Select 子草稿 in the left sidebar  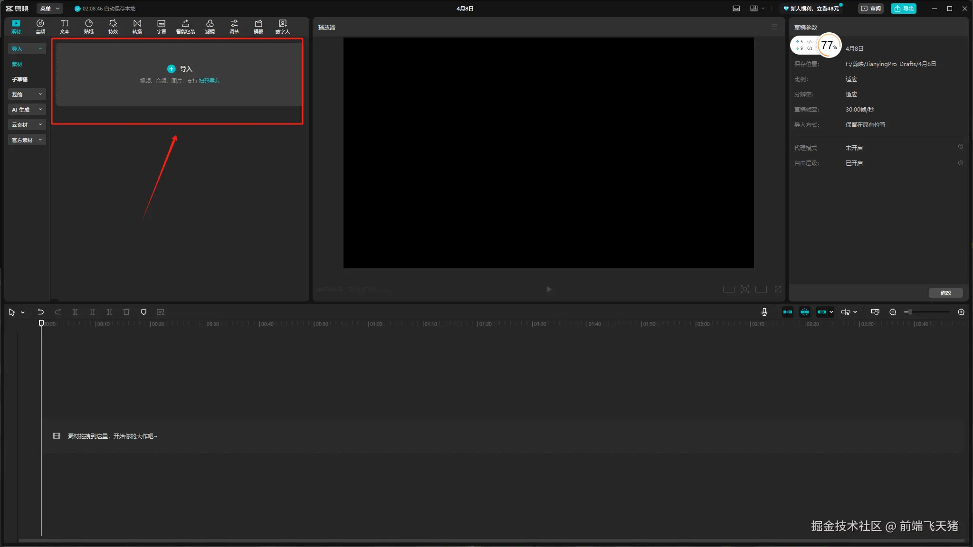click(20, 79)
